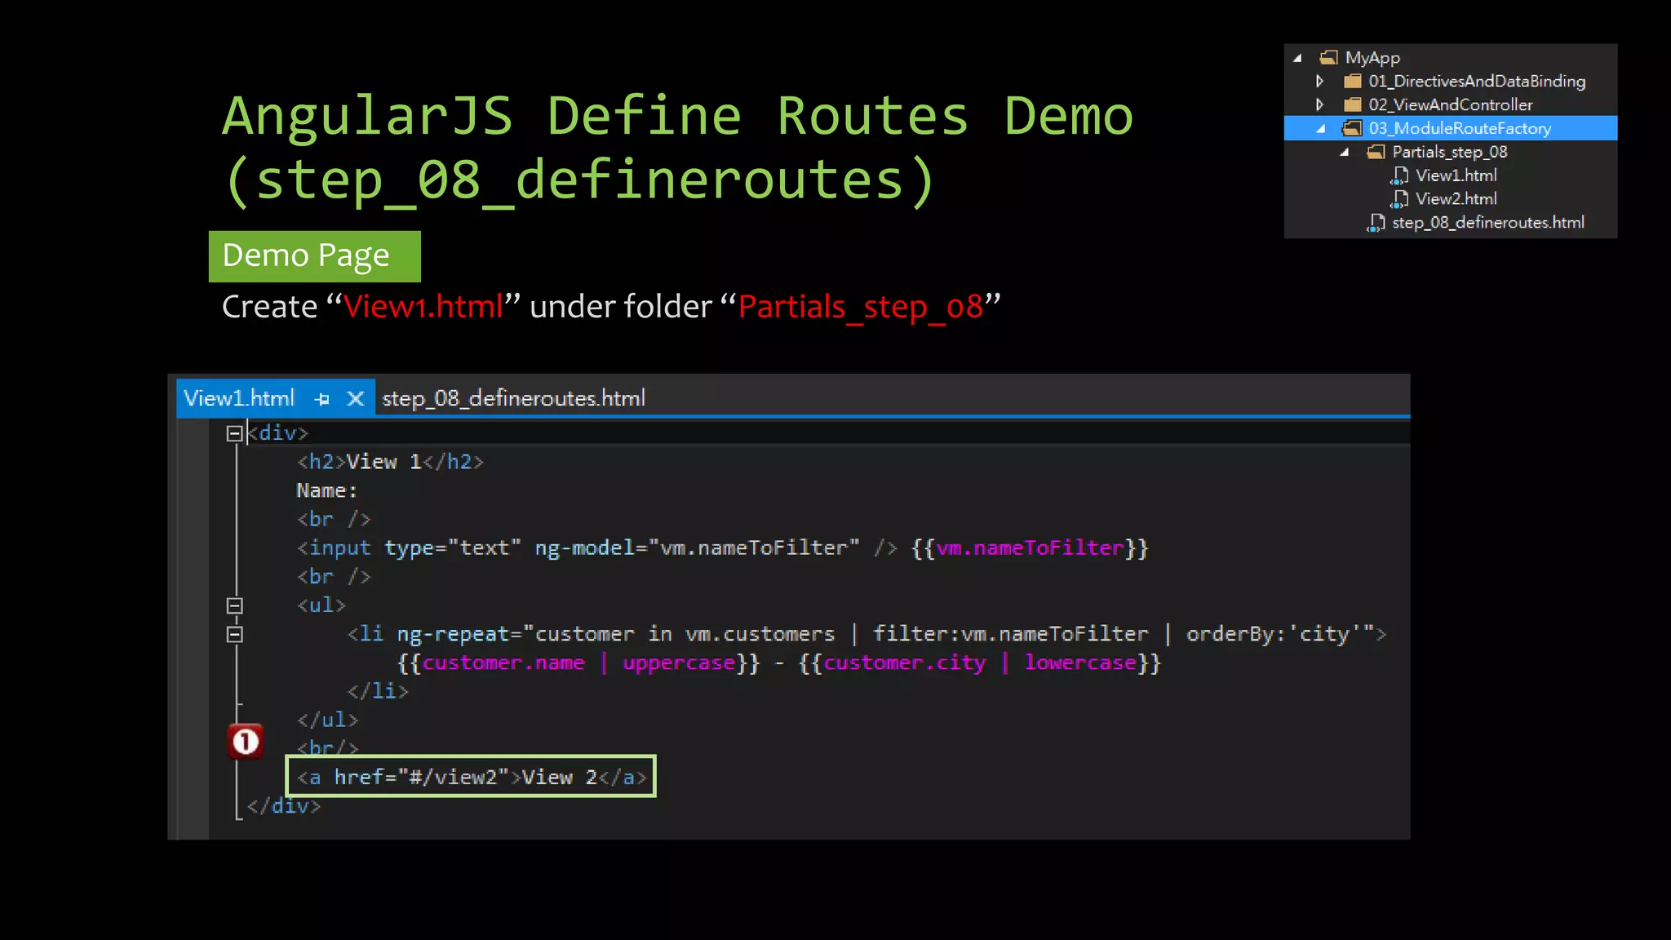Open View2.html in the solution tree

tap(1456, 199)
